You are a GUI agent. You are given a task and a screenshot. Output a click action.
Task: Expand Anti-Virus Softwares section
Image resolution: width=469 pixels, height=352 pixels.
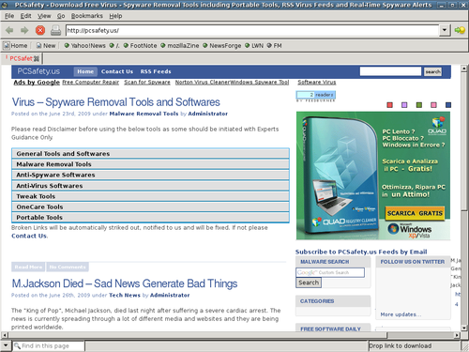coord(150,186)
